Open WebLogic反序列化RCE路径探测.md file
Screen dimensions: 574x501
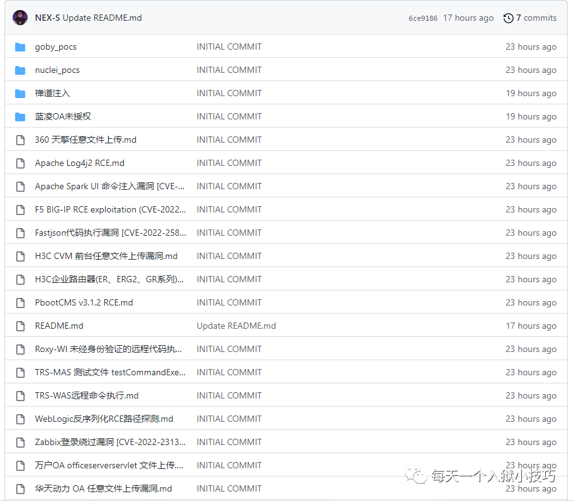click(104, 419)
